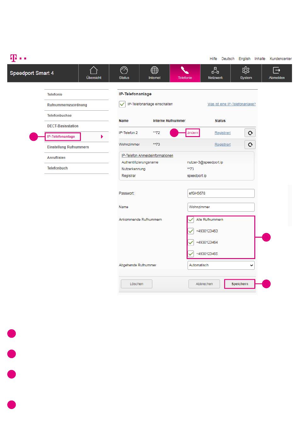Viewport: 299px width, 448px height.
Task: Open DECT-Basisstation sidebar item
Action: [76, 126]
